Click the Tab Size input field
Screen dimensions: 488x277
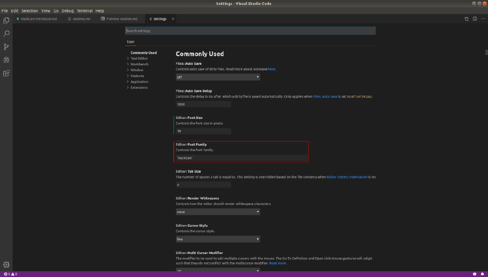(203, 185)
